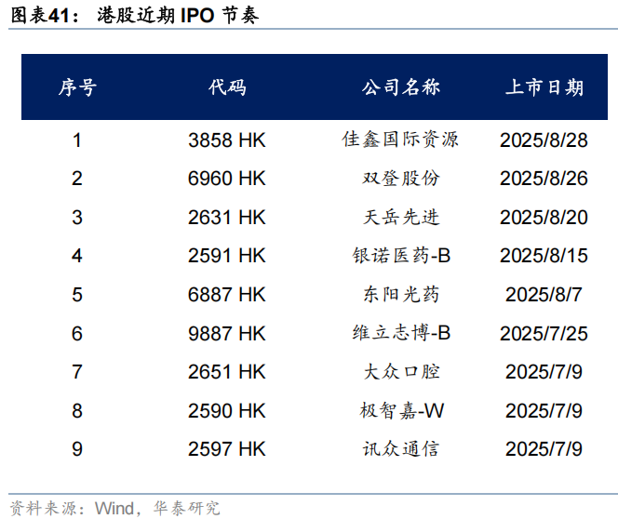This screenshot has height=519, width=618.
Task: Select company name 讯众通信
Action: tap(400, 448)
